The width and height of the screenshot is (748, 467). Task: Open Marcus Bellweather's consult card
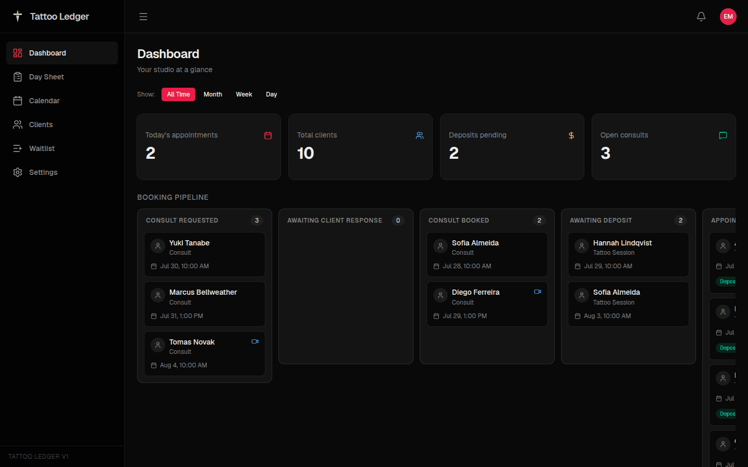[205, 304]
